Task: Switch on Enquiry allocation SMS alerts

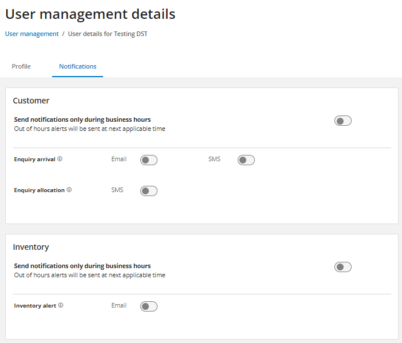Action: click(x=148, y=191)
